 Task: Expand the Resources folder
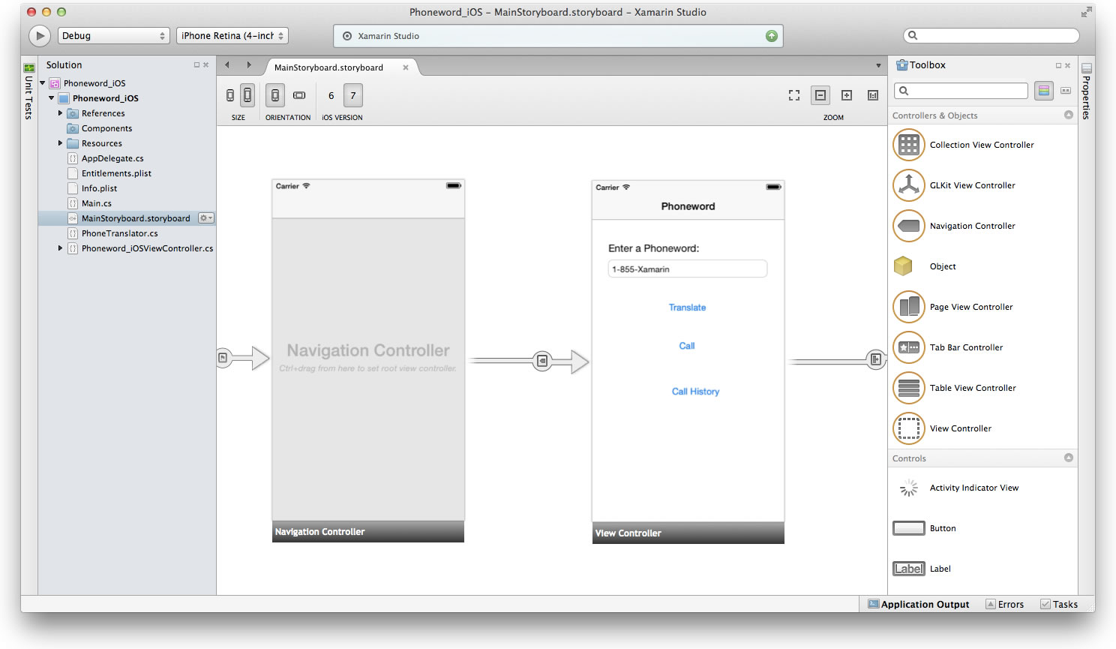61,143
